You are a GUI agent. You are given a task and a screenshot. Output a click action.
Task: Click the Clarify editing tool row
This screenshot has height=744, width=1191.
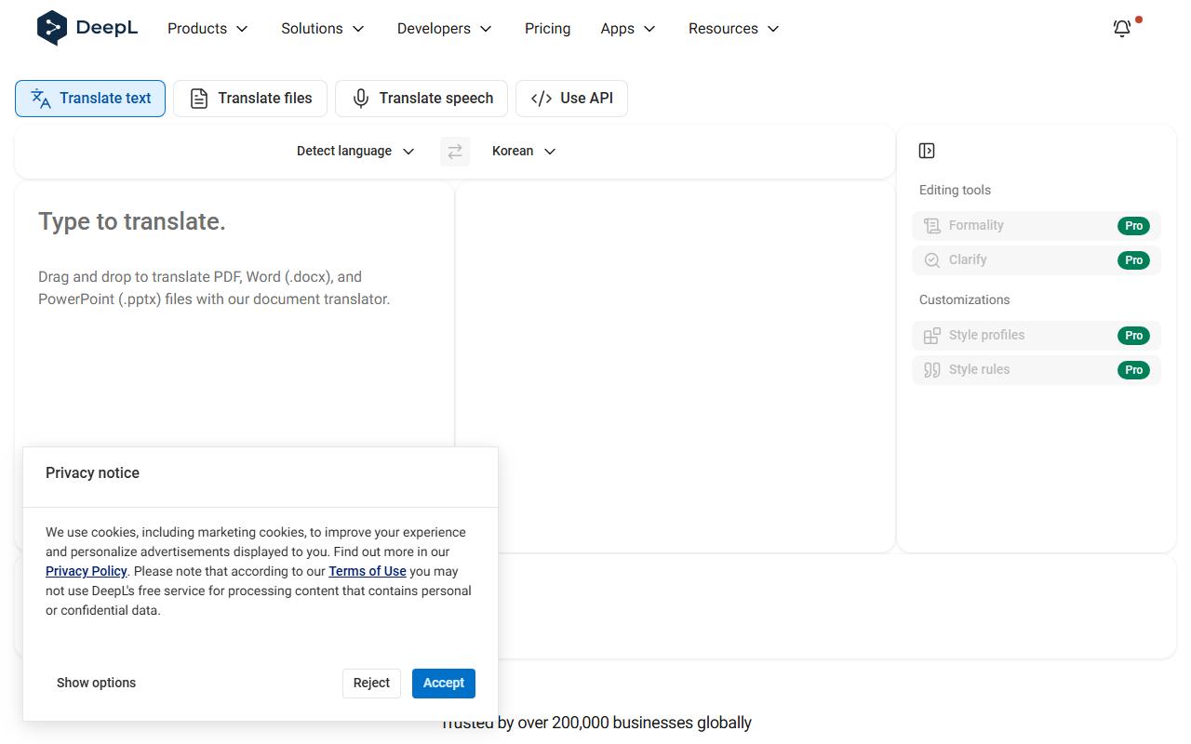coord(1037,260)
